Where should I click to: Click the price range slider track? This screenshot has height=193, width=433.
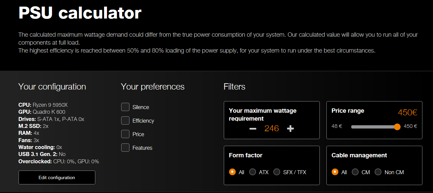click(x=374, y=127)
